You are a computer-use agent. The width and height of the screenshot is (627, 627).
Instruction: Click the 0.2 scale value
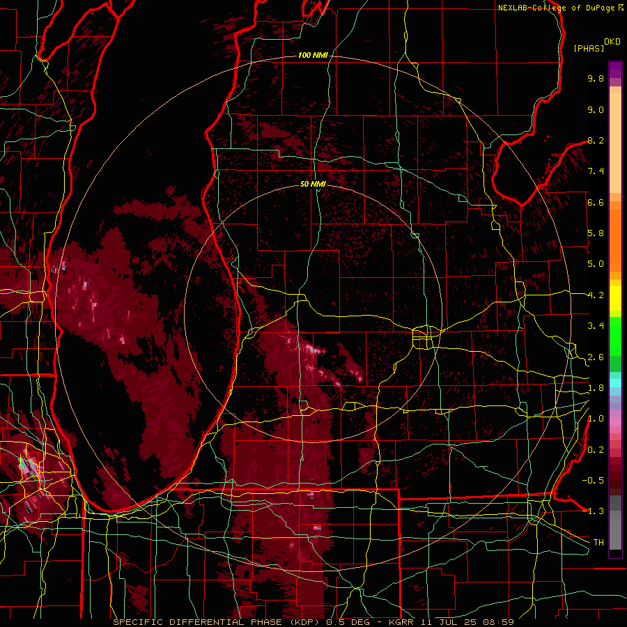click(596, 450)
